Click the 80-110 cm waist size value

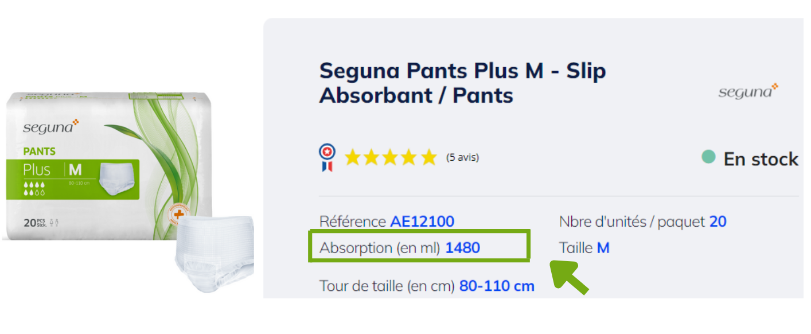[497, 286]
